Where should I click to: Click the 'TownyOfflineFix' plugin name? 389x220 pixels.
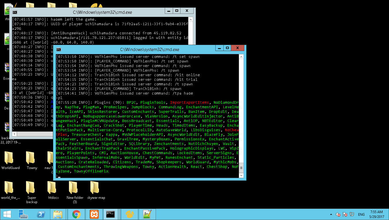coord(91,171)
